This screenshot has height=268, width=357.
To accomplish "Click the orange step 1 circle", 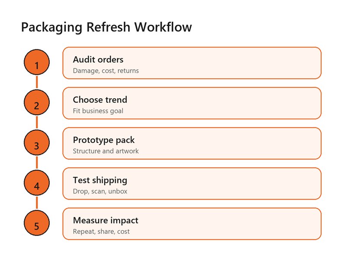I will 37,62.
